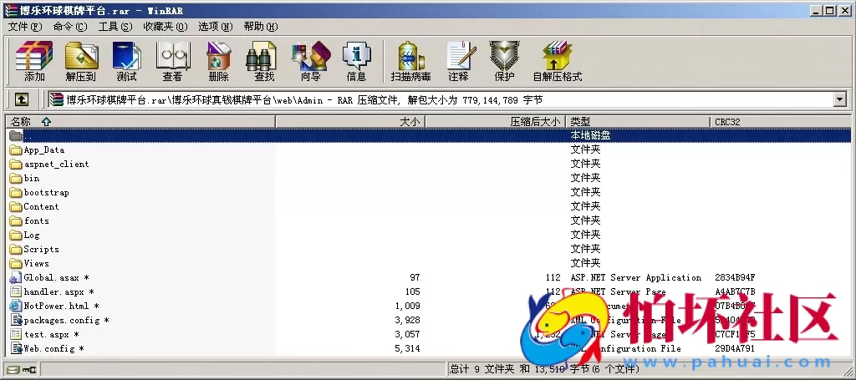Image resolution: width=856 pixels, height=380 pixels.
Task: Sort by 大小 column header
Action: [x=350, y=122]
